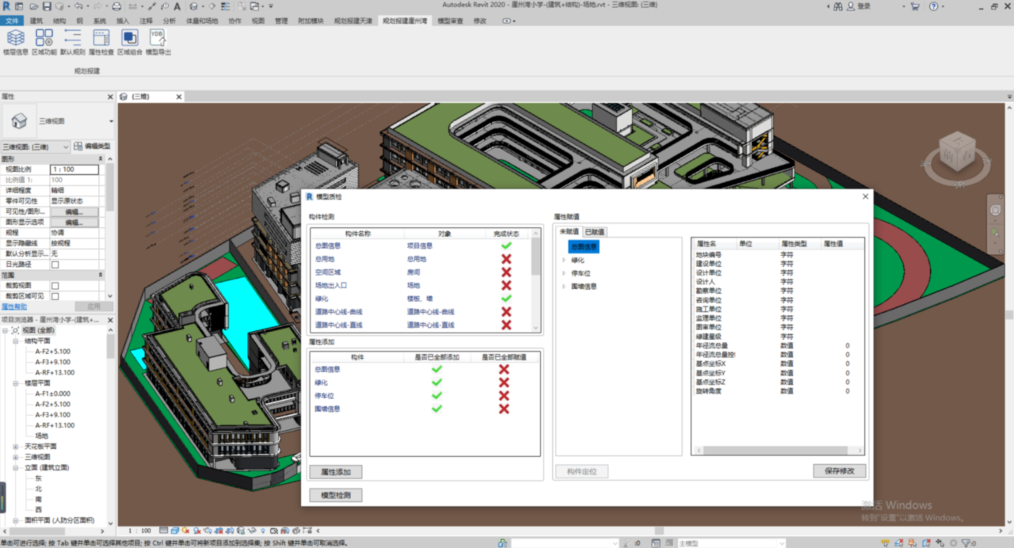Select the 默认规则 ribbon tool

(x=72, y=42)
